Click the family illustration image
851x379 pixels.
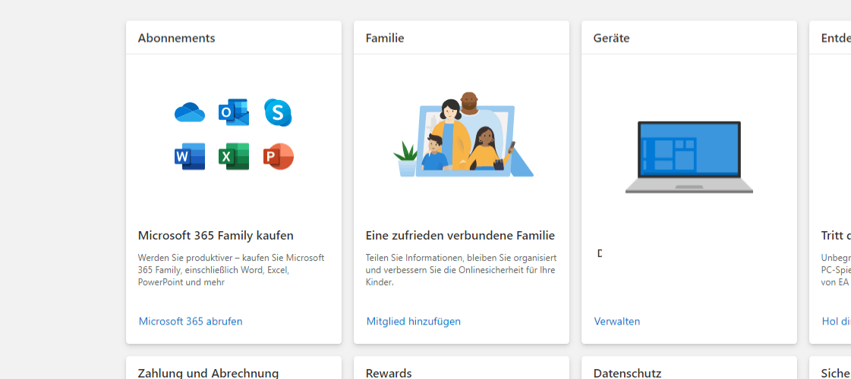[x=463, y=134]
